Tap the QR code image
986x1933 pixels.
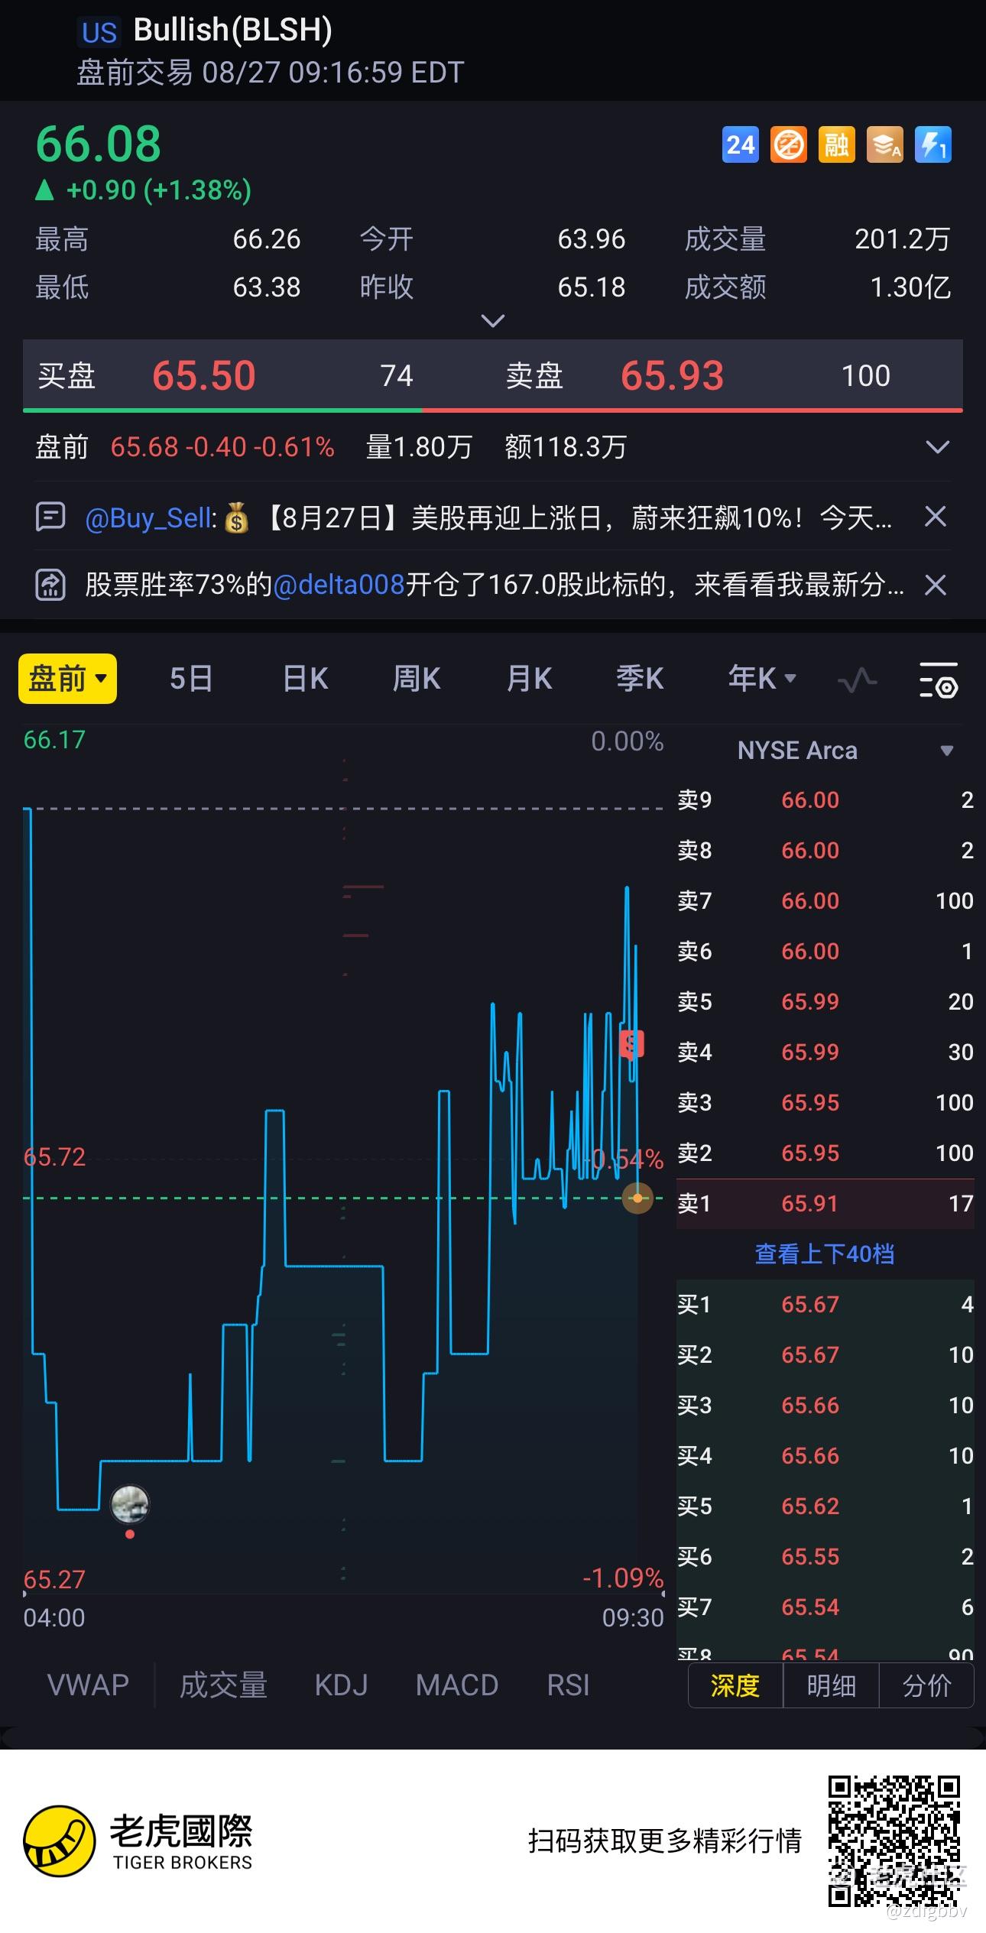click(894, 1841)
